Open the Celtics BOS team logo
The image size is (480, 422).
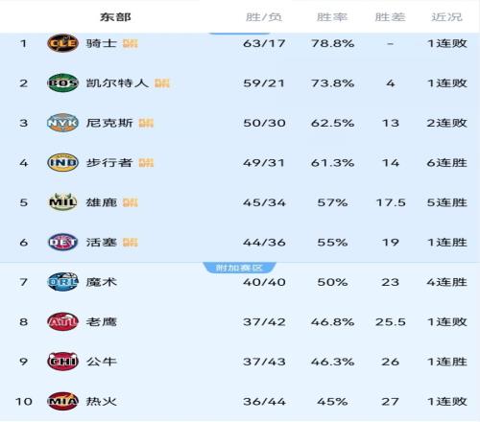(62, 82)
